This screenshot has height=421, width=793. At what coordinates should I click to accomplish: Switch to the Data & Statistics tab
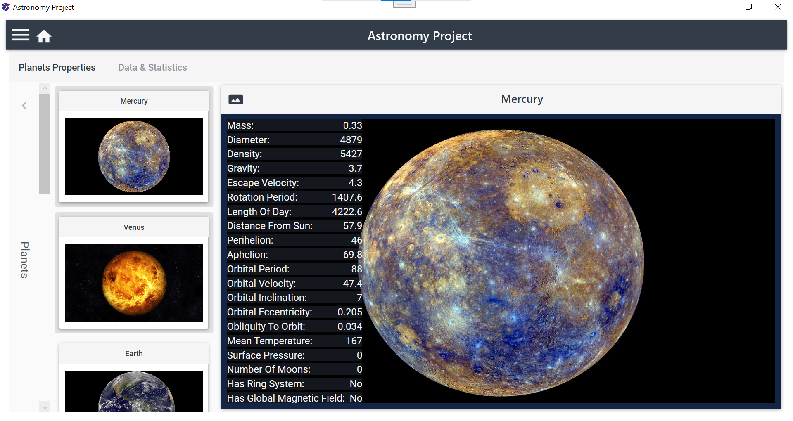click(152, 67)
